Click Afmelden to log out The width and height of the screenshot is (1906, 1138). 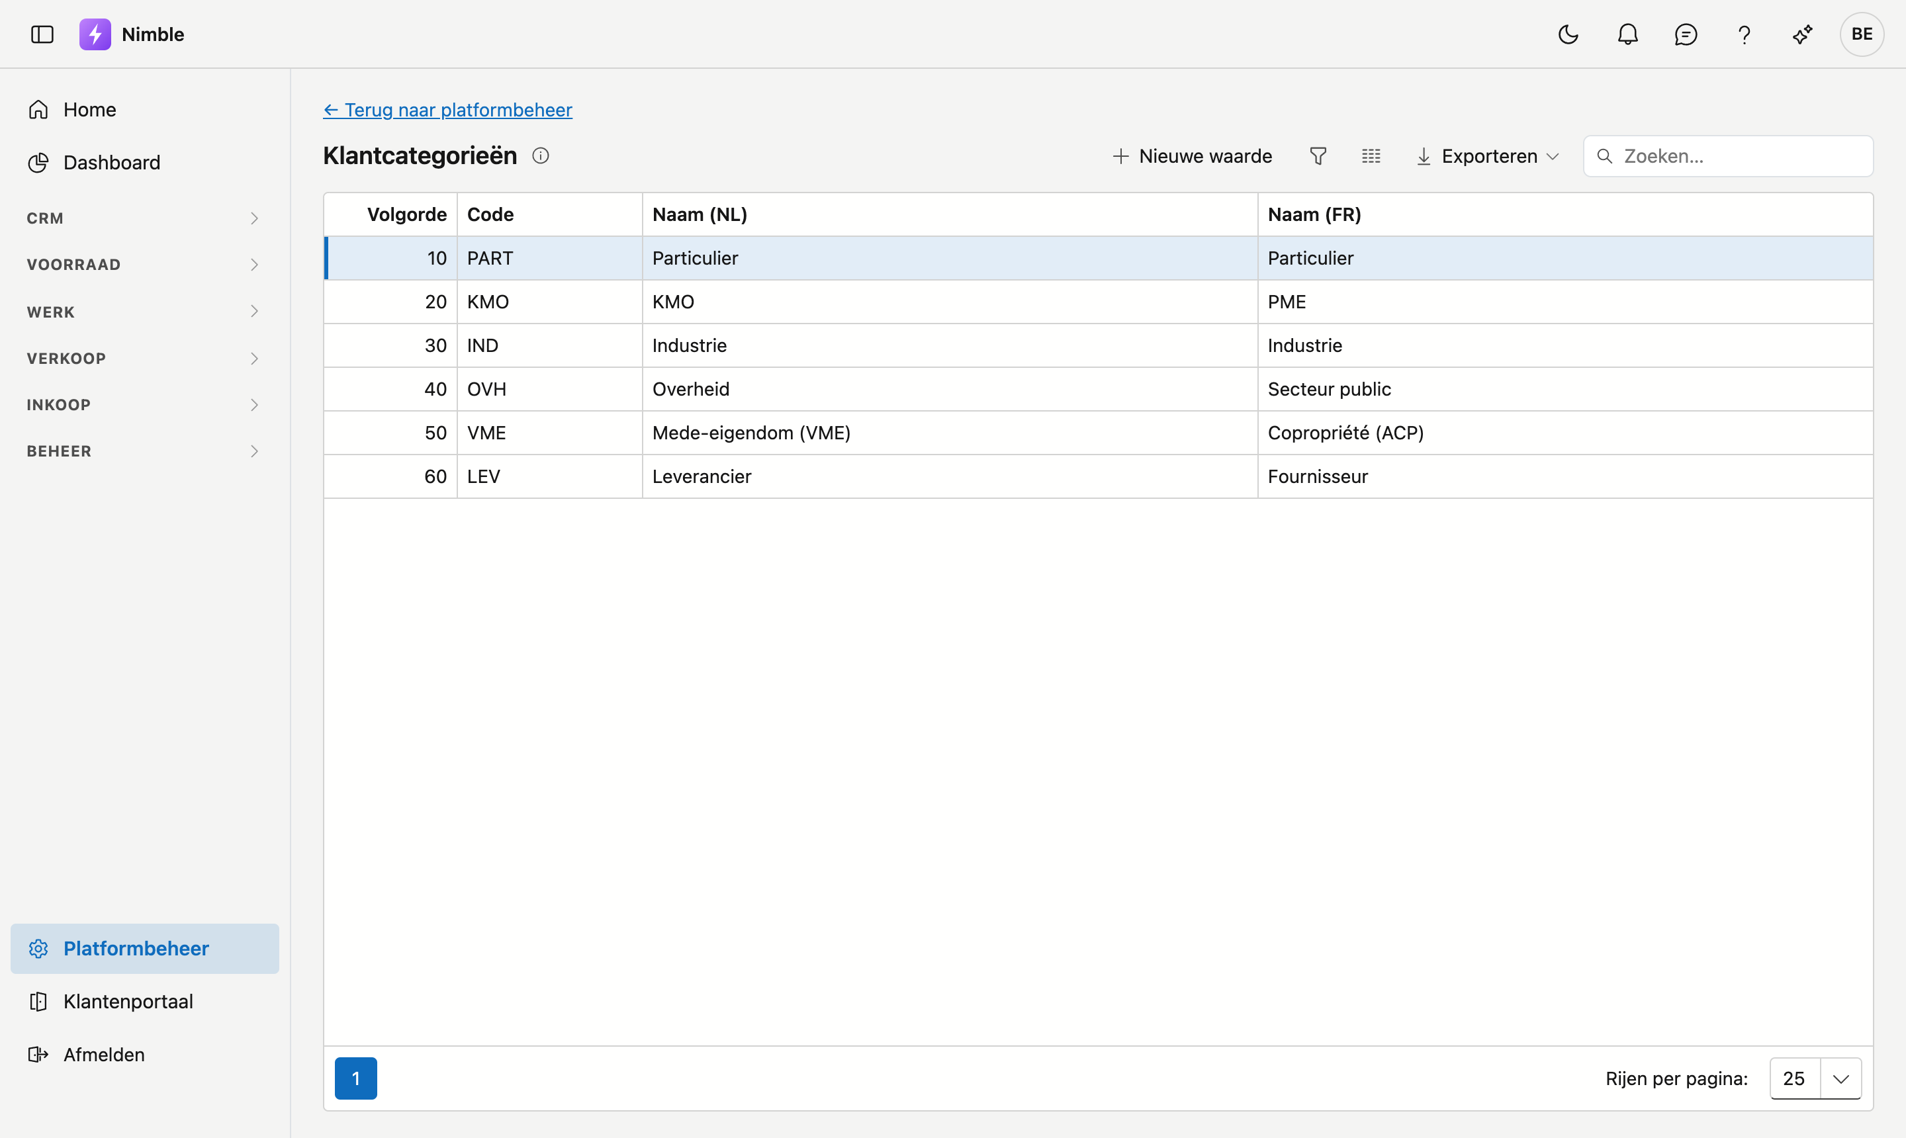click(x=145, y=1055)
